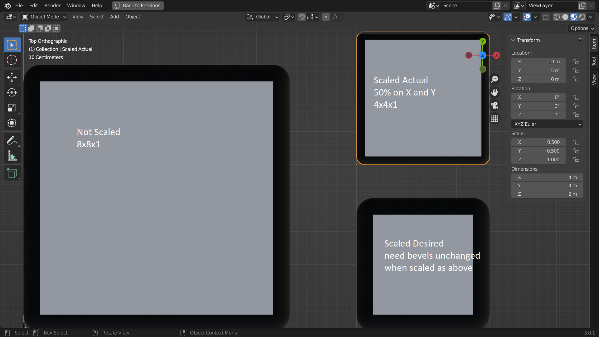Screen dimensions: 599x337
Task: Select the Annotate pencil tool
Action: click(12, 140)
